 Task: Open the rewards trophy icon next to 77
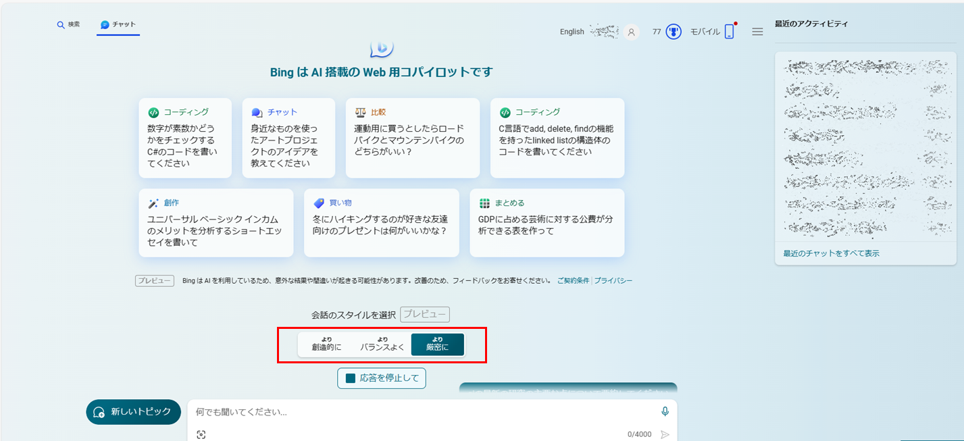point(674,32)
